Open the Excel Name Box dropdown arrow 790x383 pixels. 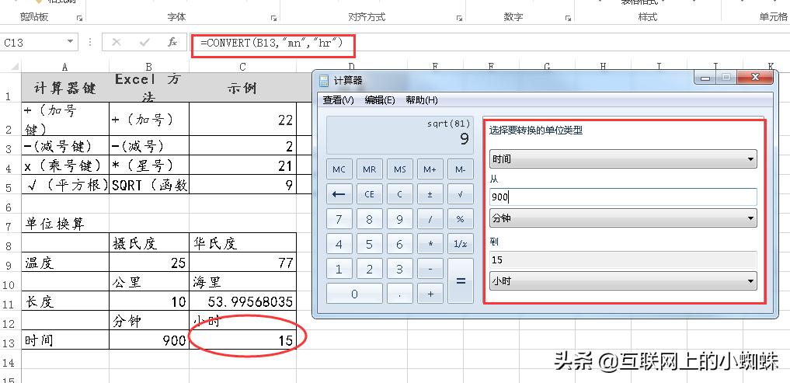click(70, 42)
